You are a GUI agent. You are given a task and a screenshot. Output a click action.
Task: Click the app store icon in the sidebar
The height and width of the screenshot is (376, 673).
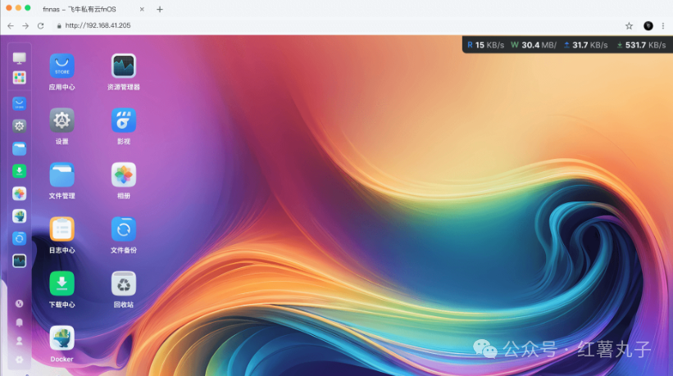pos(20,104)
